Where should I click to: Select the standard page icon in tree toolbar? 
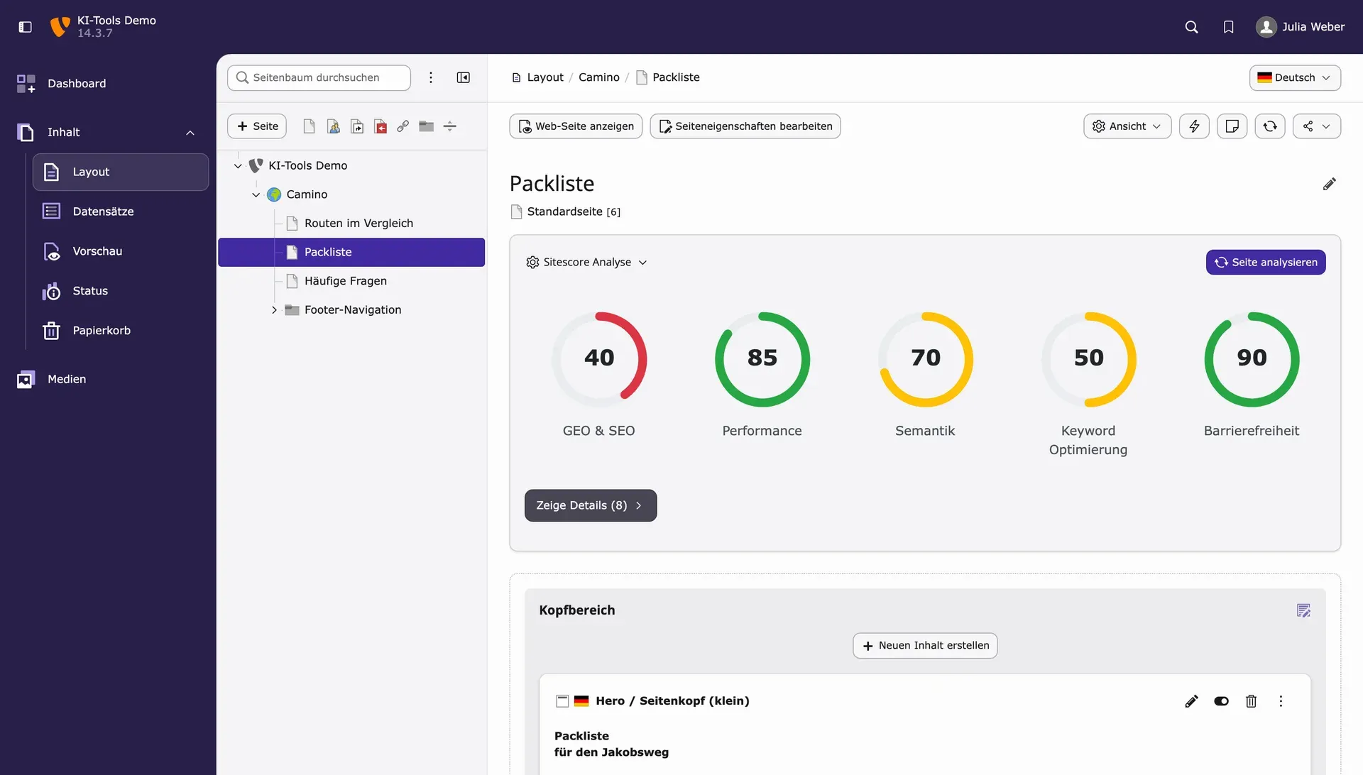click(x=309, y=126)
